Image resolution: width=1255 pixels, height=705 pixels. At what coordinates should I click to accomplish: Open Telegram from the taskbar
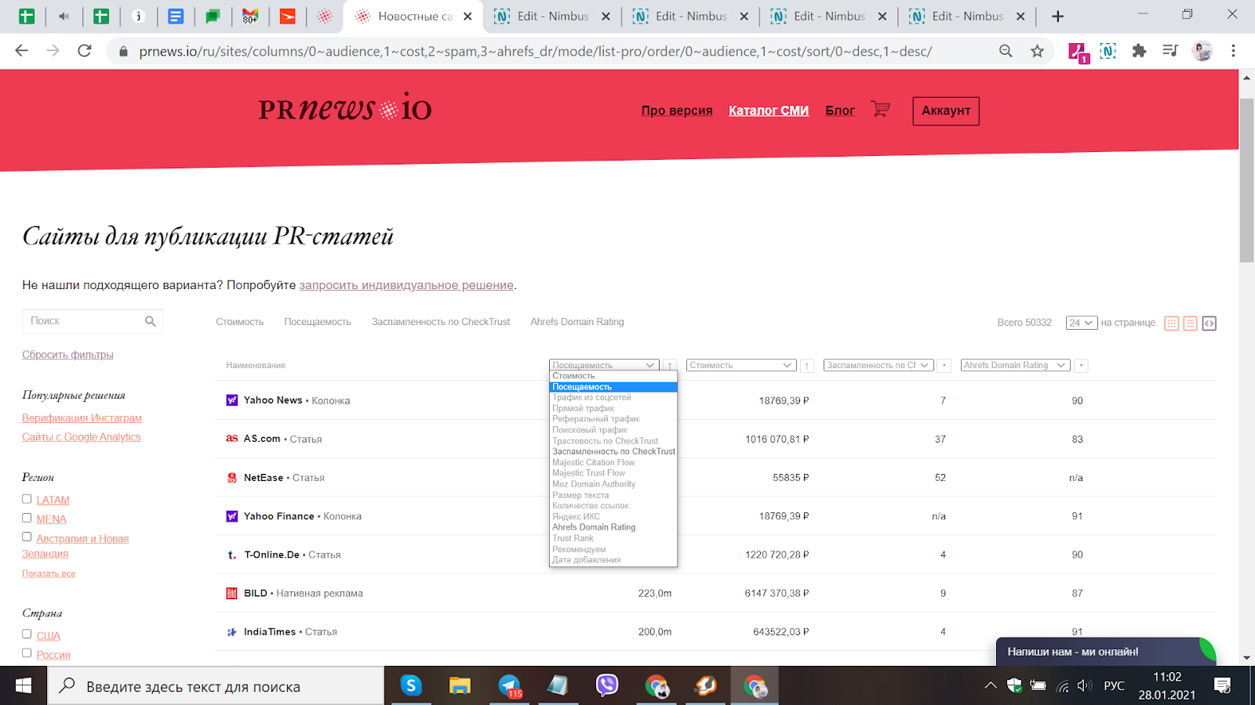(x=510, y=686)
